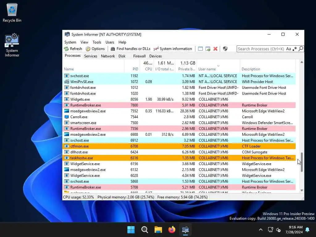Select the WmiPrvSE.exe process icon

pyautogui.click(x=67, y=81)
